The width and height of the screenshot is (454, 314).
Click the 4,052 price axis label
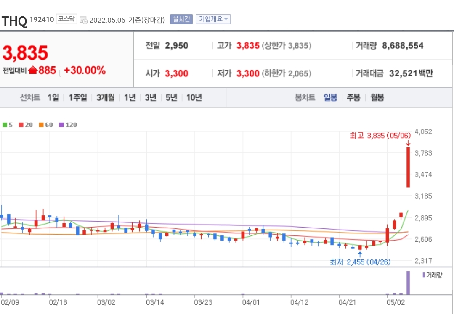[423, 132]
